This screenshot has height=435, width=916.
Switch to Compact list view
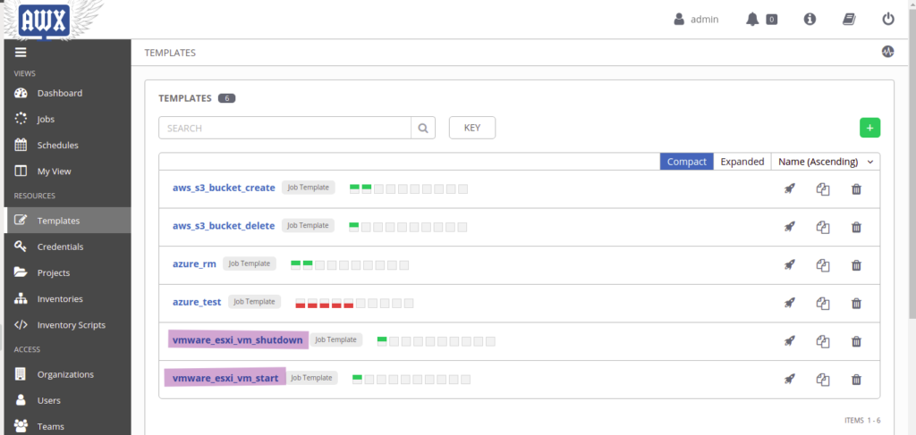coord(687,162)
